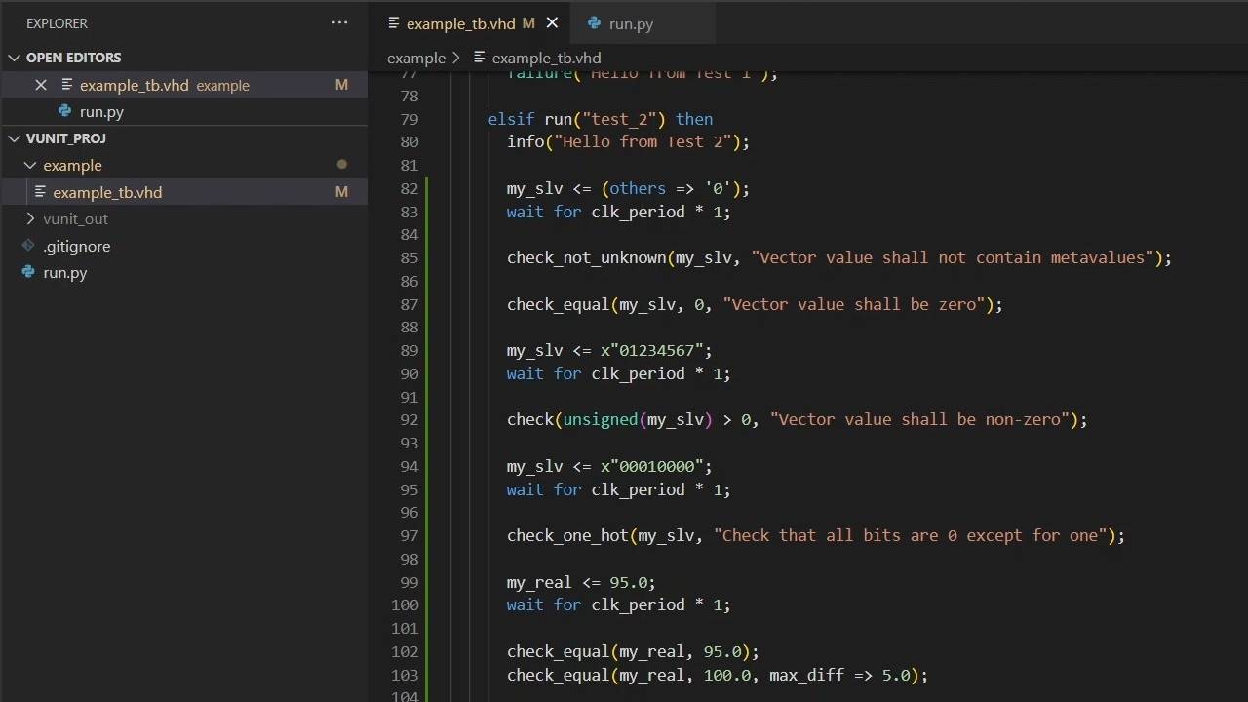Click the file icon in the breadcrumb bar
The width and height of the screenshot is (1248, 702).
click(x=483, y=58)
